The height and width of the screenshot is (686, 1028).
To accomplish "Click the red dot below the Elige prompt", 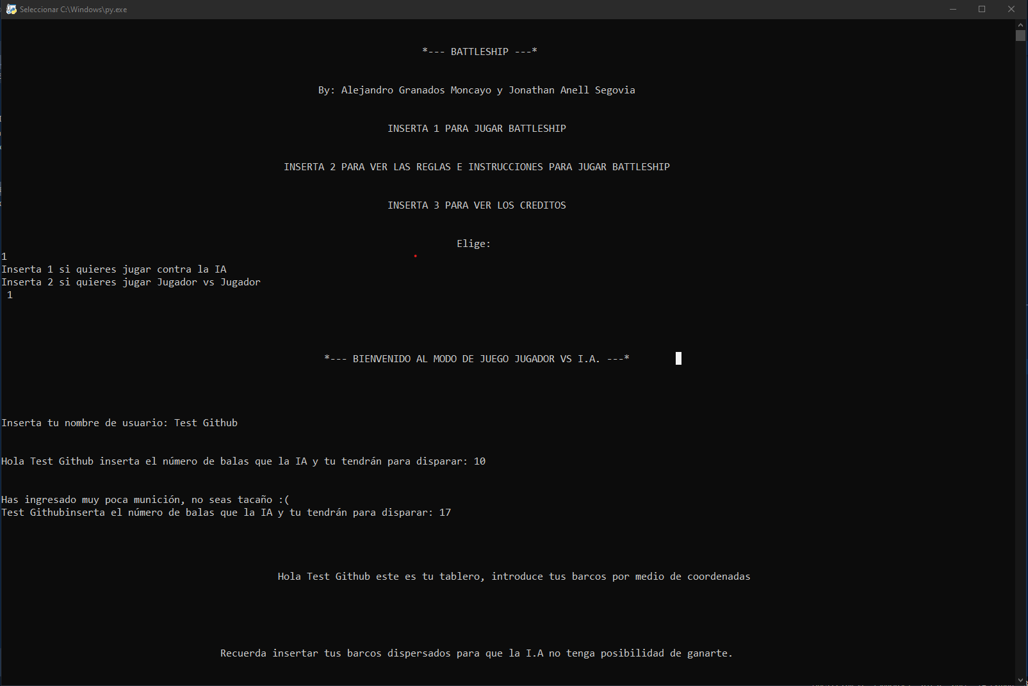I will [415, 256].
